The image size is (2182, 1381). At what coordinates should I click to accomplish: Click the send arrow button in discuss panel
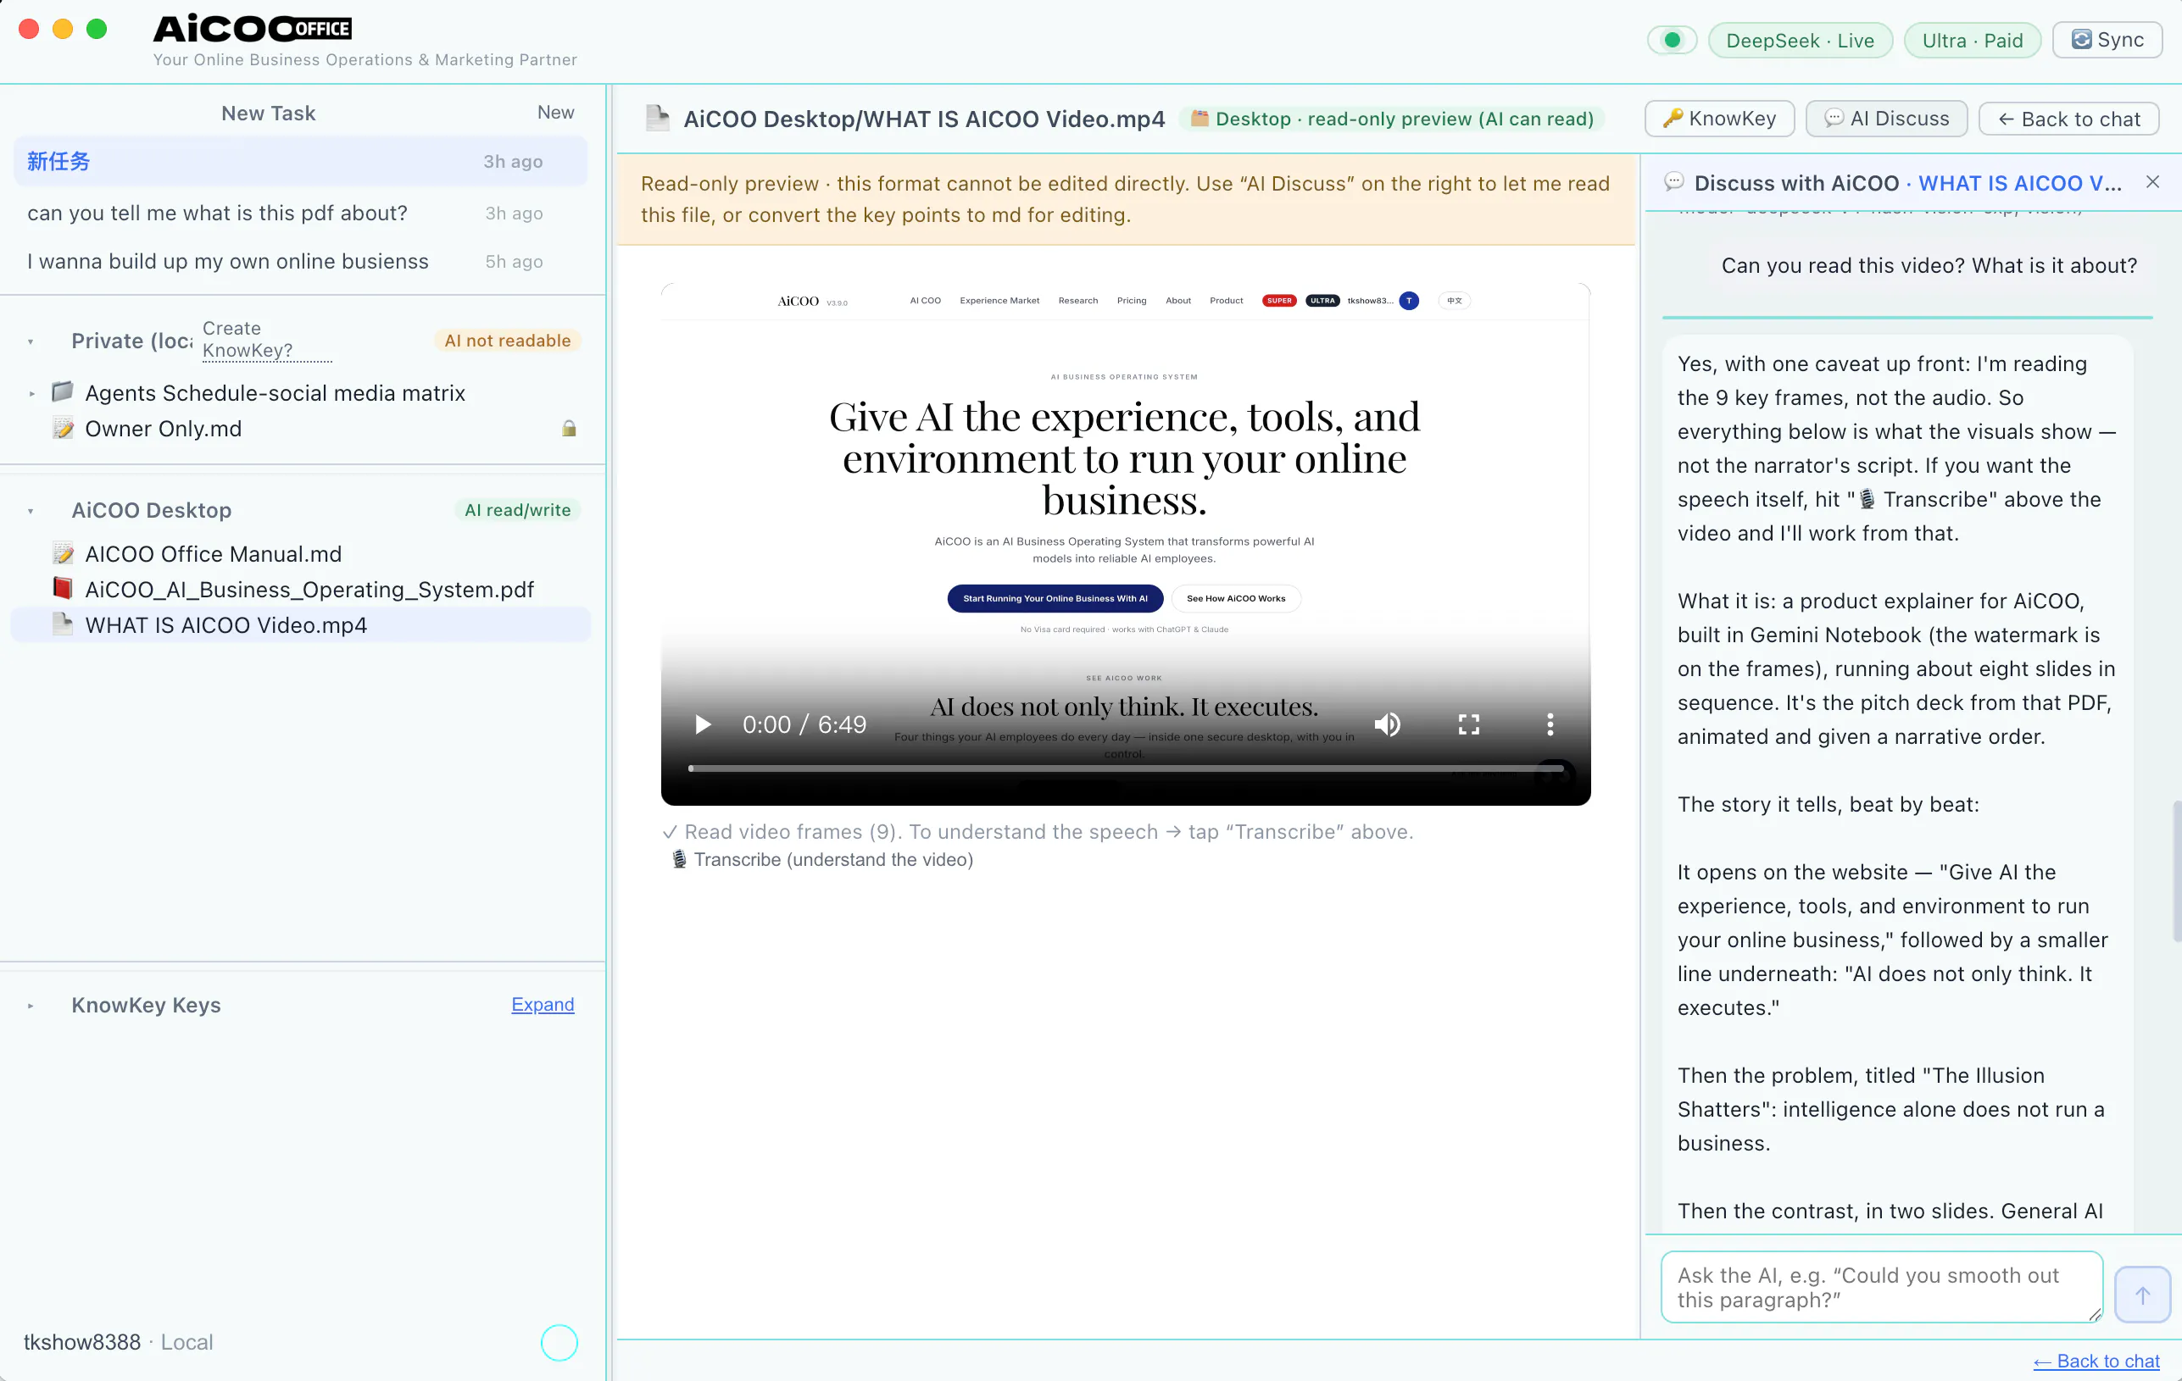click(2142, 1295)
